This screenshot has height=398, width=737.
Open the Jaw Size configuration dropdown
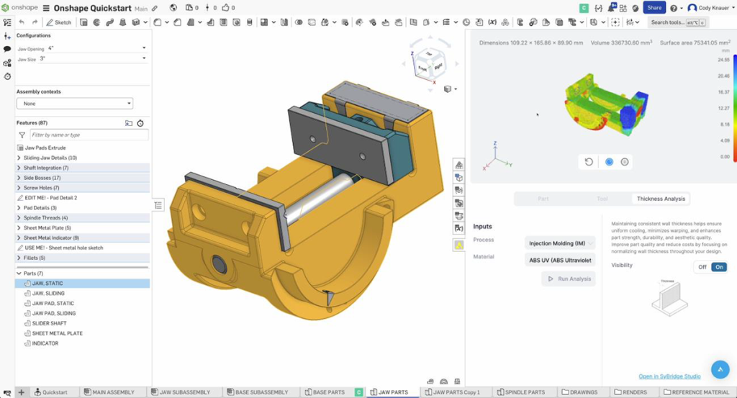tap(93, 59)
